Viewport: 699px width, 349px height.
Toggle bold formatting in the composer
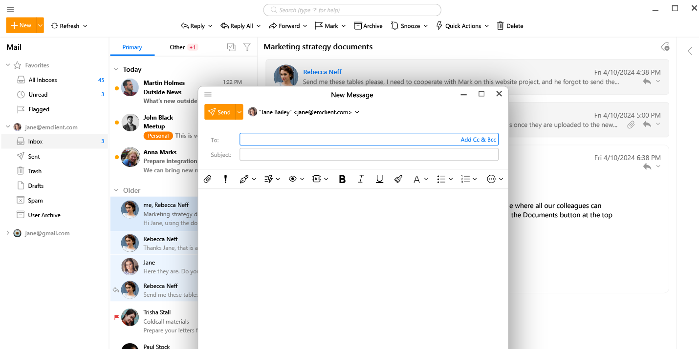pos(342,179)
